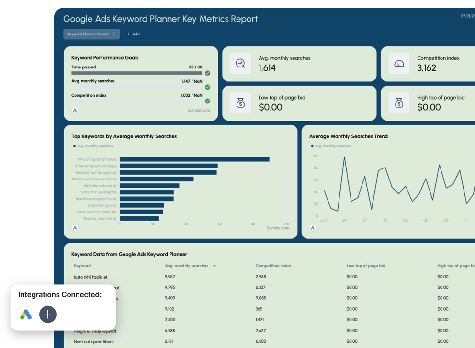Toggle Avg. monthly searches legend in Top Keywords chart
The width and height of the screenshot is (475, 348).
(x=93, y=146)
